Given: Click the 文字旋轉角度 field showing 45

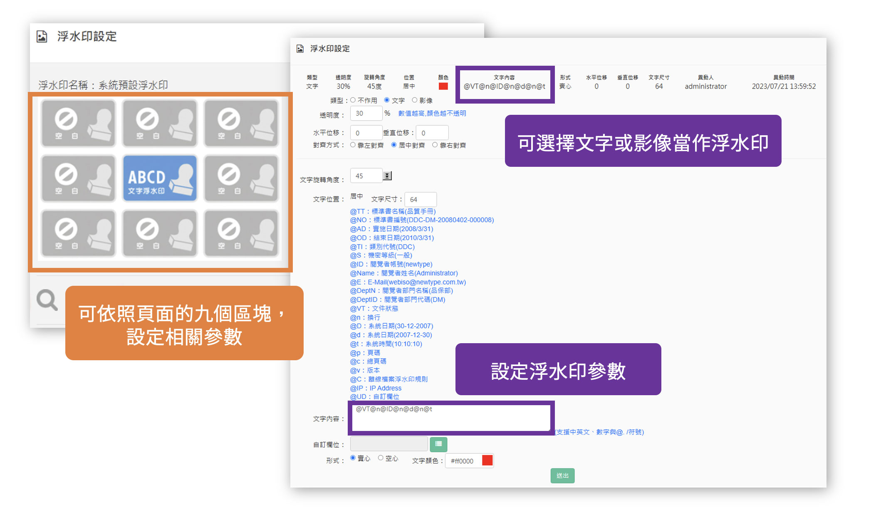Looking at the screenshot, I should click(366, 176).
